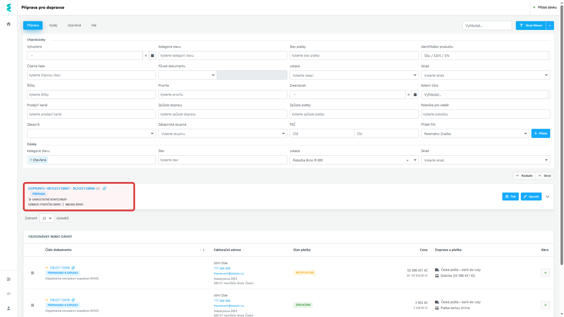The image size is (564, 317).
Task: Click the home icon in sidebar
Action: [9, 24]
